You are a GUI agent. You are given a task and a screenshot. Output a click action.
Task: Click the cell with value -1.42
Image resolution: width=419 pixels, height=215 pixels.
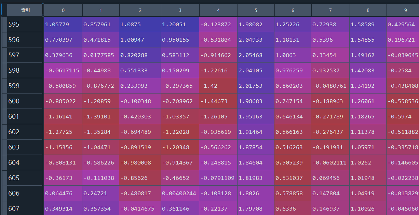point(218,86)
